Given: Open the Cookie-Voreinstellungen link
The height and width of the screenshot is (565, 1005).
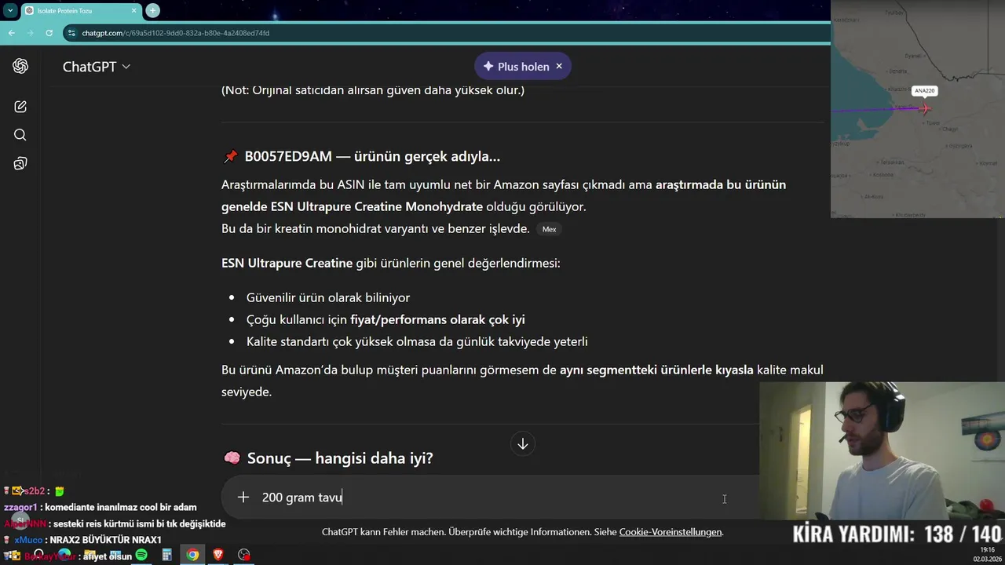Looking at the screenshot, I should tap(671, 532).
